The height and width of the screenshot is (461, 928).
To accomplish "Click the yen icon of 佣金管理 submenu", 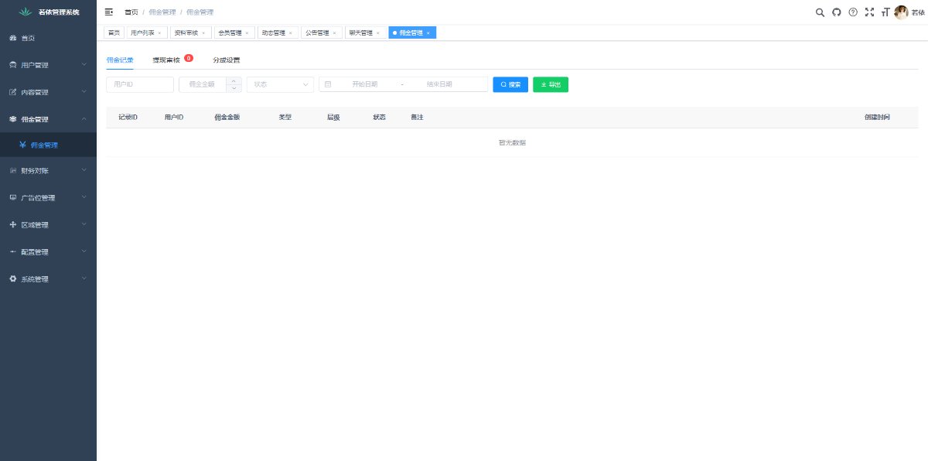I will [23, 145].
